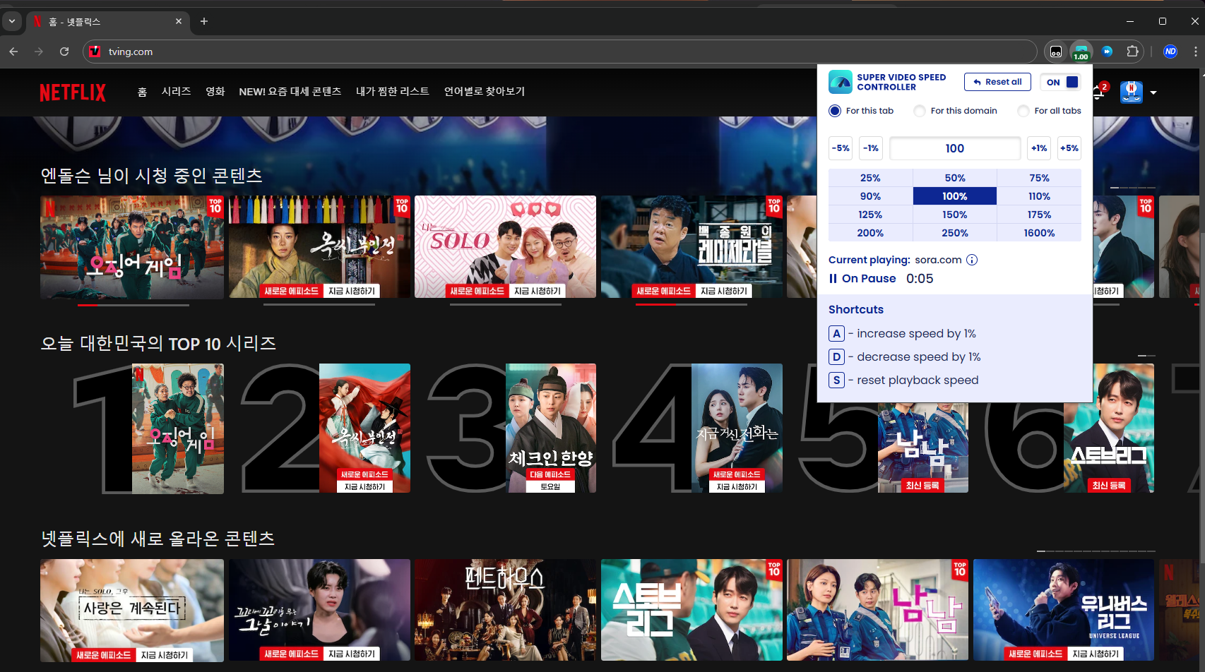Open the 레미제라블 thumbnail

pyautogui.click(x=691, y=247)
